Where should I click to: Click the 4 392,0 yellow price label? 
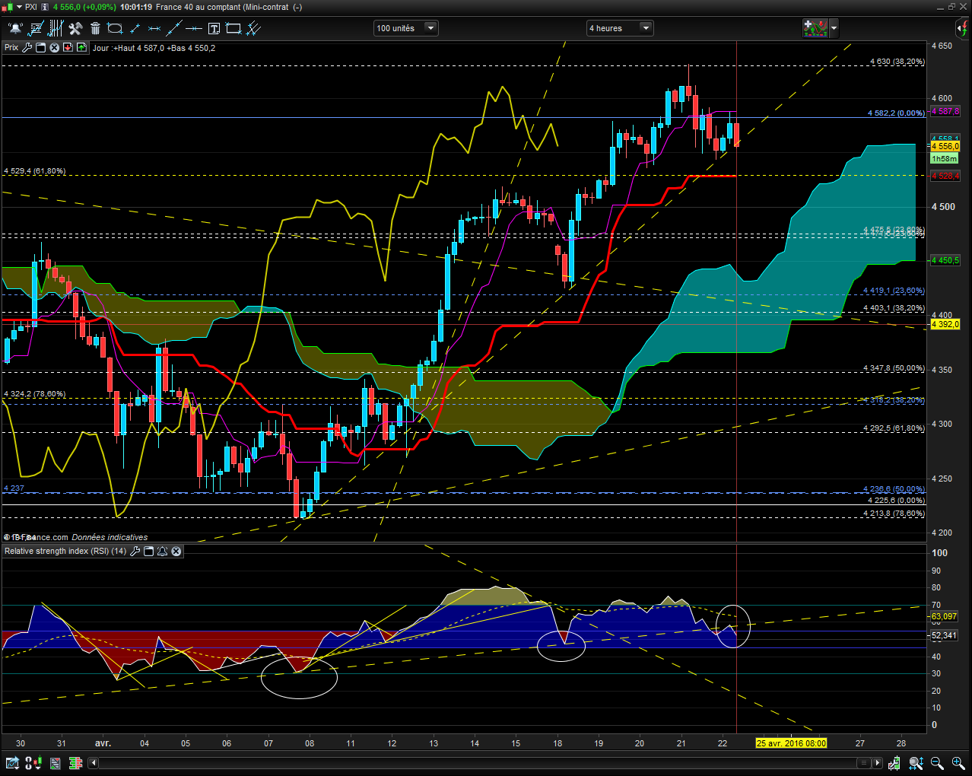(945, 324)
